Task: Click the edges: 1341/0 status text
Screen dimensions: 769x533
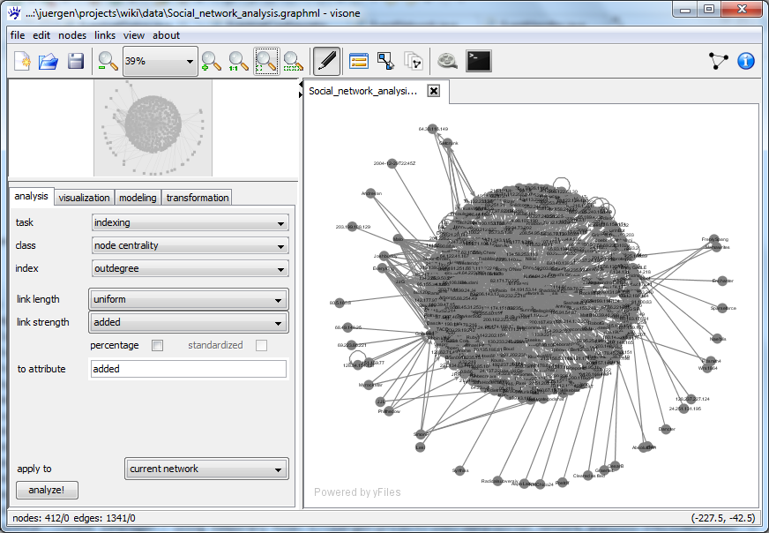Action: 104,518
